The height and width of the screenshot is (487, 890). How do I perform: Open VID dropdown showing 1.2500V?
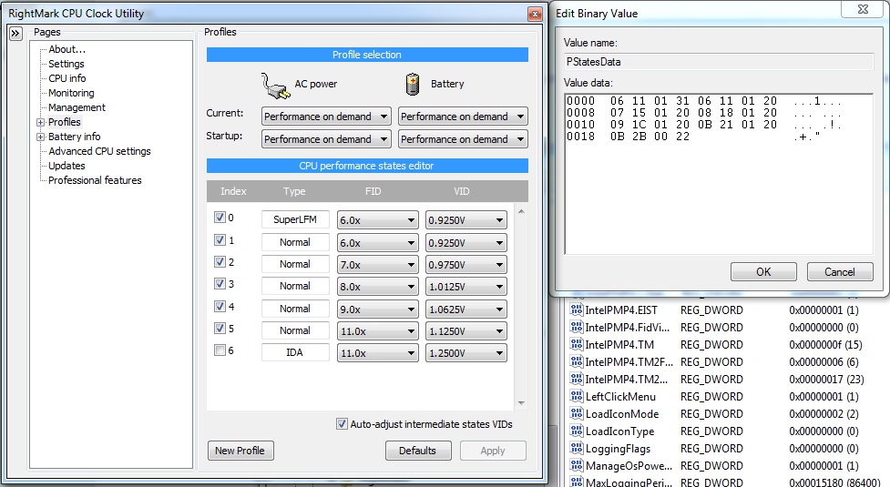[466, 353]
